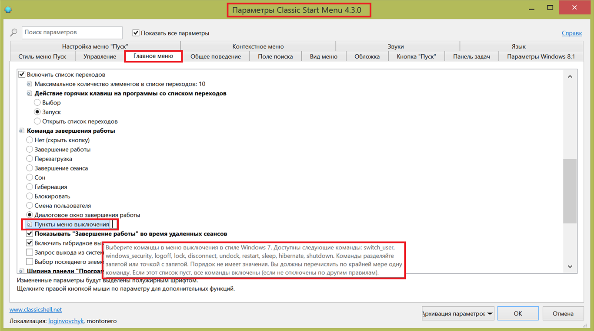Image resolution: width=594 pixels, height=331 pixels.
Task: Click the vertical scrollbar thumb in settings list
Action: click(570, 191)
